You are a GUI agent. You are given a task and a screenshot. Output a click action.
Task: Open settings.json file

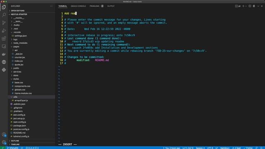tap(21, 36)
